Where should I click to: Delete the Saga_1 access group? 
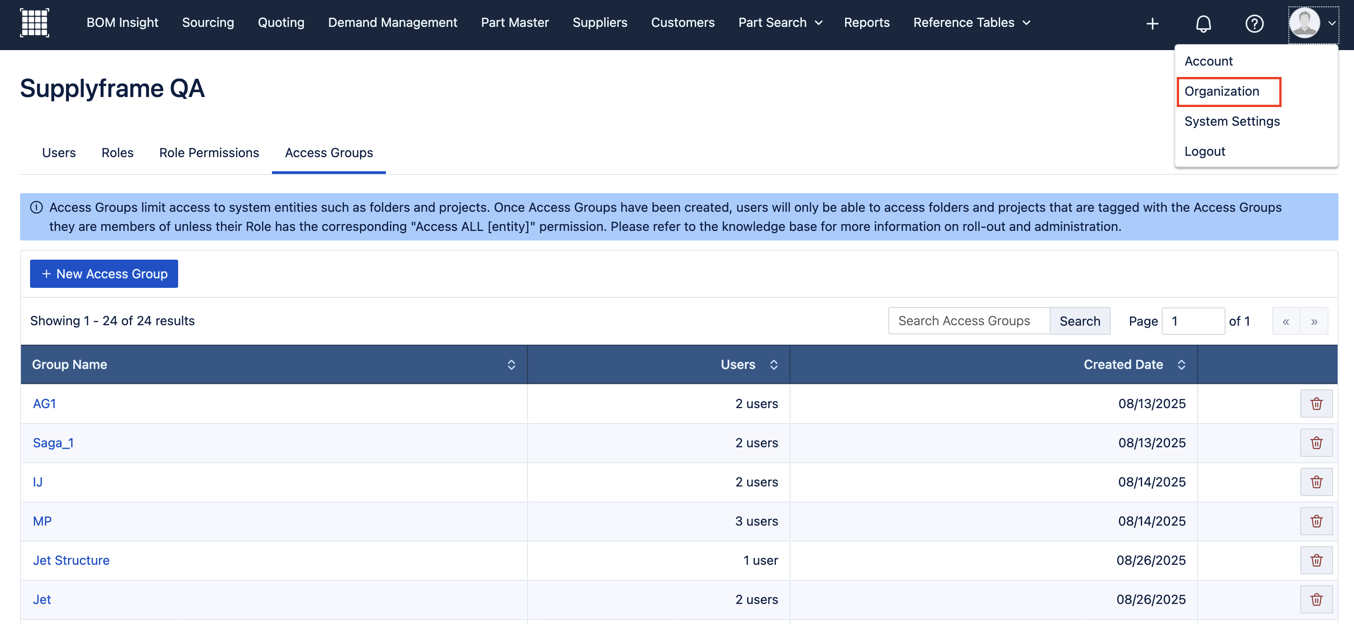pos(1316,443)
